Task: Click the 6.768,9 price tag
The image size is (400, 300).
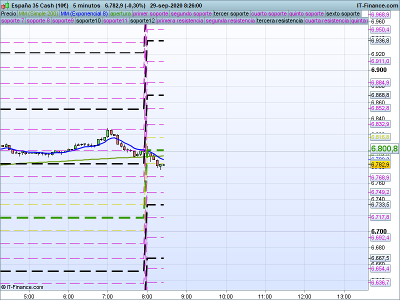Action: pyautogui.click(x=380, y=177)
